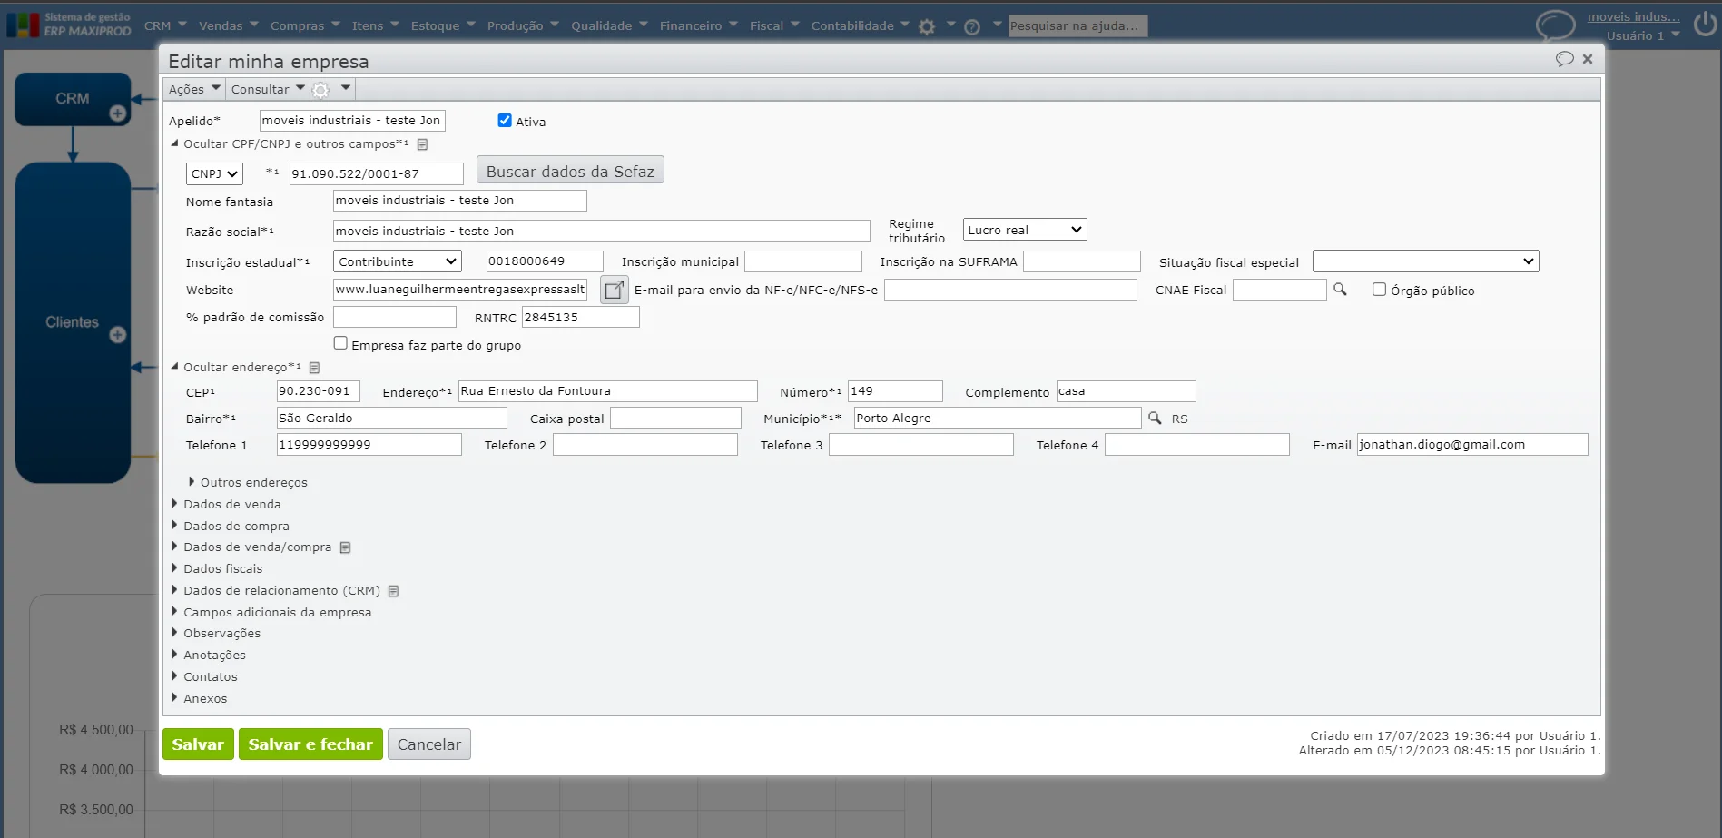Click note icon beside Ocultar endereço
1722x838 pixels.
click(315, 368)
